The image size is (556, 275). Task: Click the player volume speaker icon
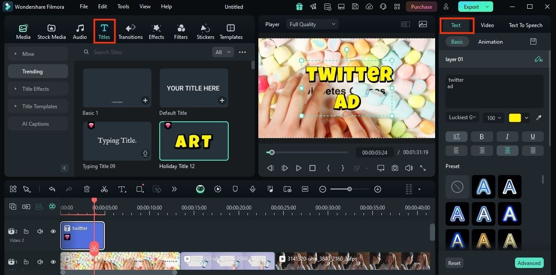click(x=409, y=168)
